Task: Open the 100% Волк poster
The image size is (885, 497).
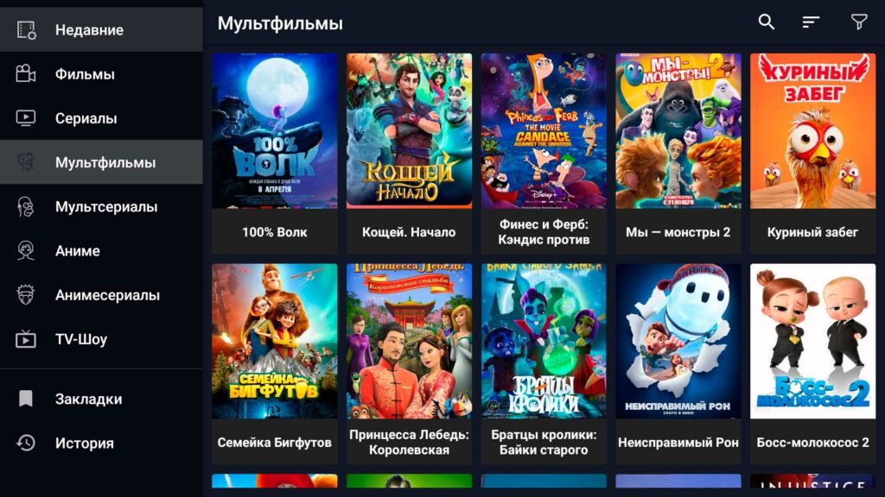Action: (x=275, y=131)
